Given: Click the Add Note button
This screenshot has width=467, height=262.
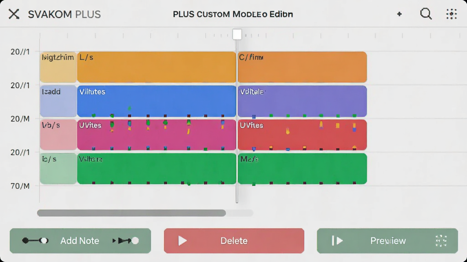Looking at the screenshot, I should (x=80, y=241).
